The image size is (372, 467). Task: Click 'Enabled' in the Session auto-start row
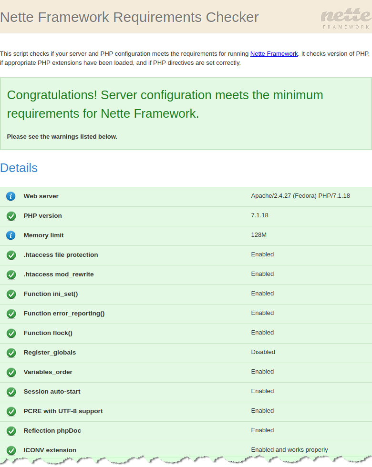pyautogui.click(x=262, y=391)
